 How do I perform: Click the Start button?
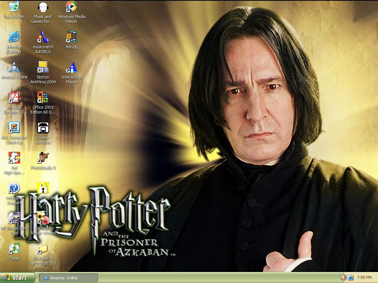(17, 278)
